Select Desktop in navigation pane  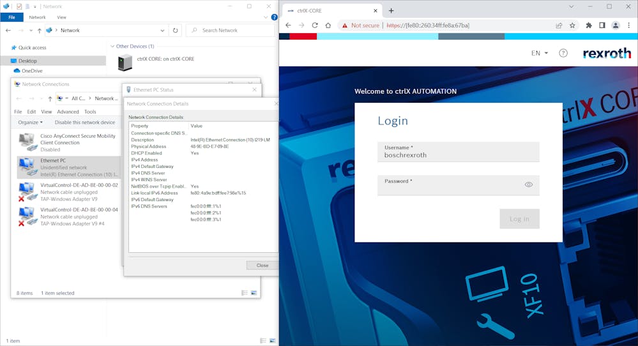(27, 61)
